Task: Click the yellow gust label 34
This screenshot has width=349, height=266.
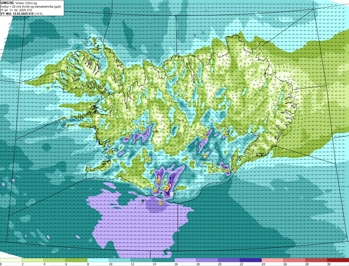Action: (227, 171)
